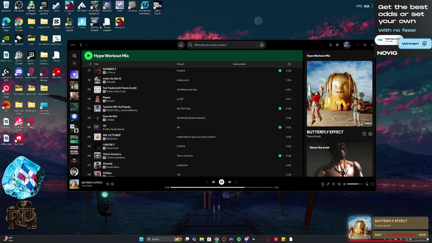Open OBS Studio desktop icon
Image resolution: width=432 pixels, height=243 pixels.
tap(19, 7)
